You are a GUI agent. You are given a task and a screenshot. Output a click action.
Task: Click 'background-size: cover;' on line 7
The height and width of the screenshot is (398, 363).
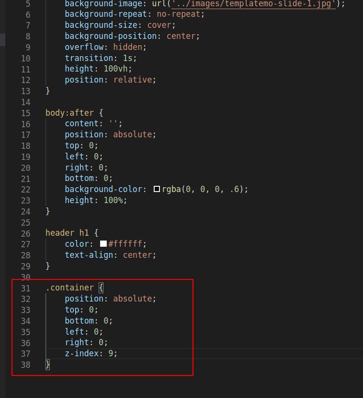point(120,25)
